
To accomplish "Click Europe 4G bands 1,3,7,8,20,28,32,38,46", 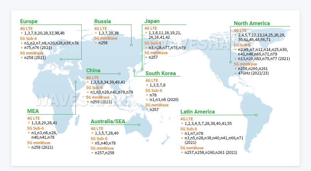I will (44, 33).
